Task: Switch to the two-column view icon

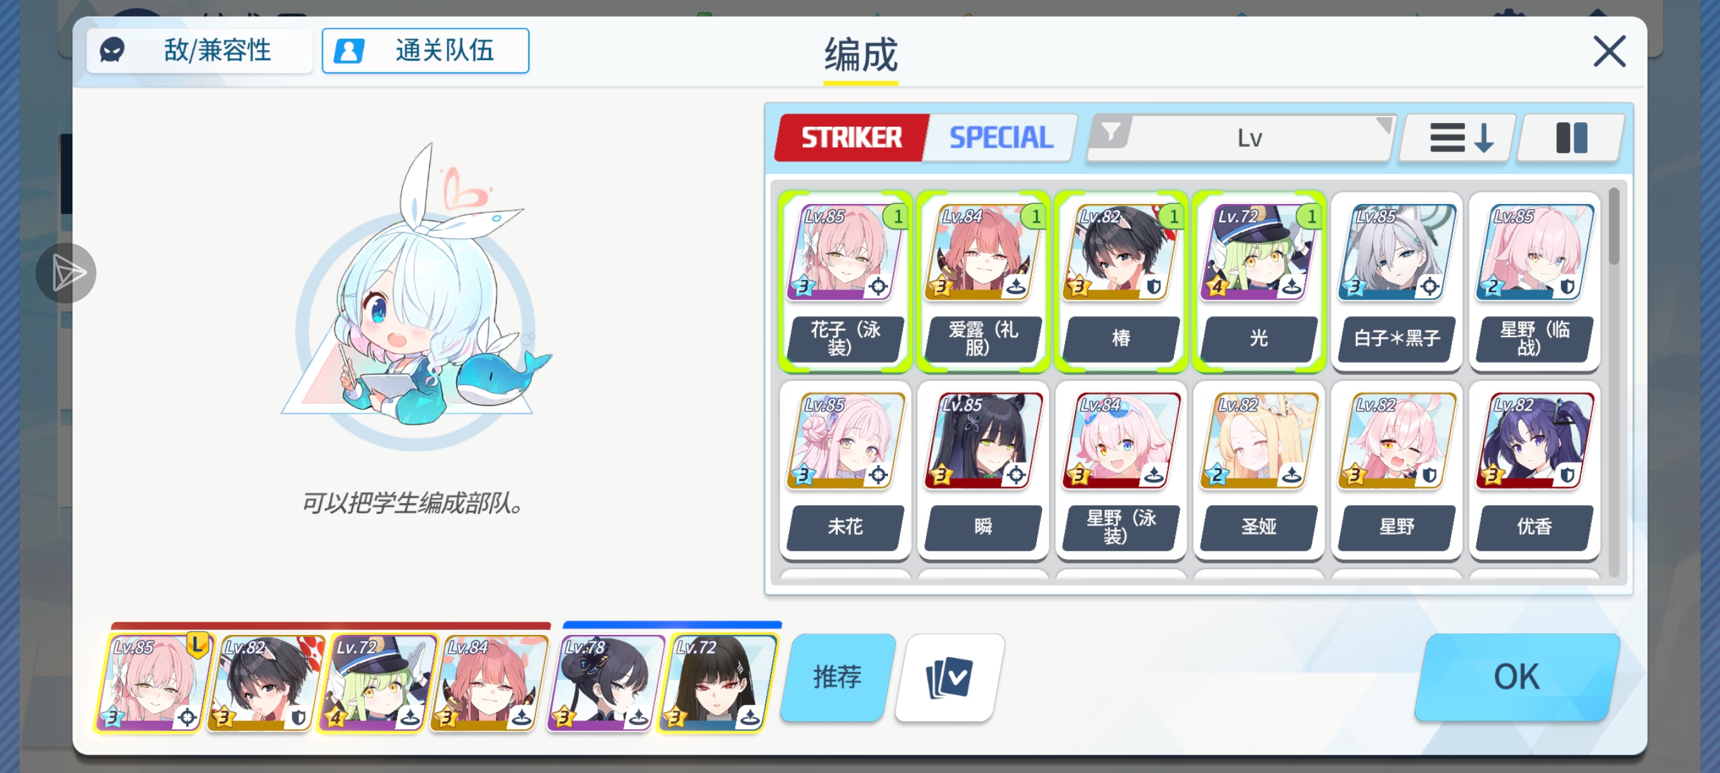Action: pos(1571,138)
